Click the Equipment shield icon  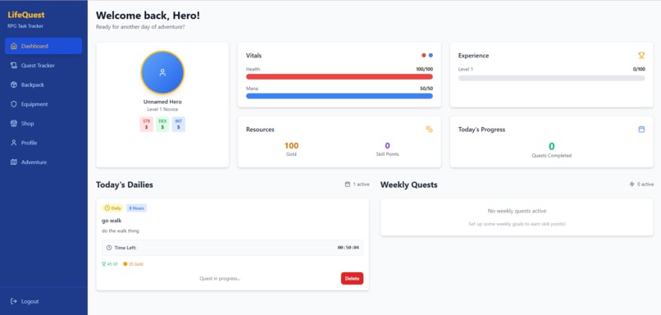click(x=14, y=104)
